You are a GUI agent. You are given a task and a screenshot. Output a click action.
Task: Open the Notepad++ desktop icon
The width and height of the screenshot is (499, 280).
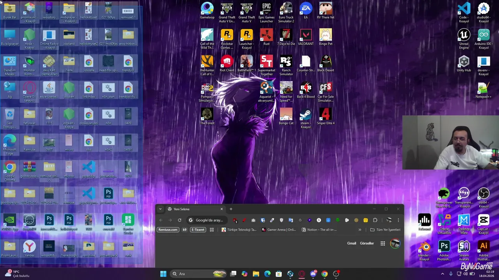[483, 90]
